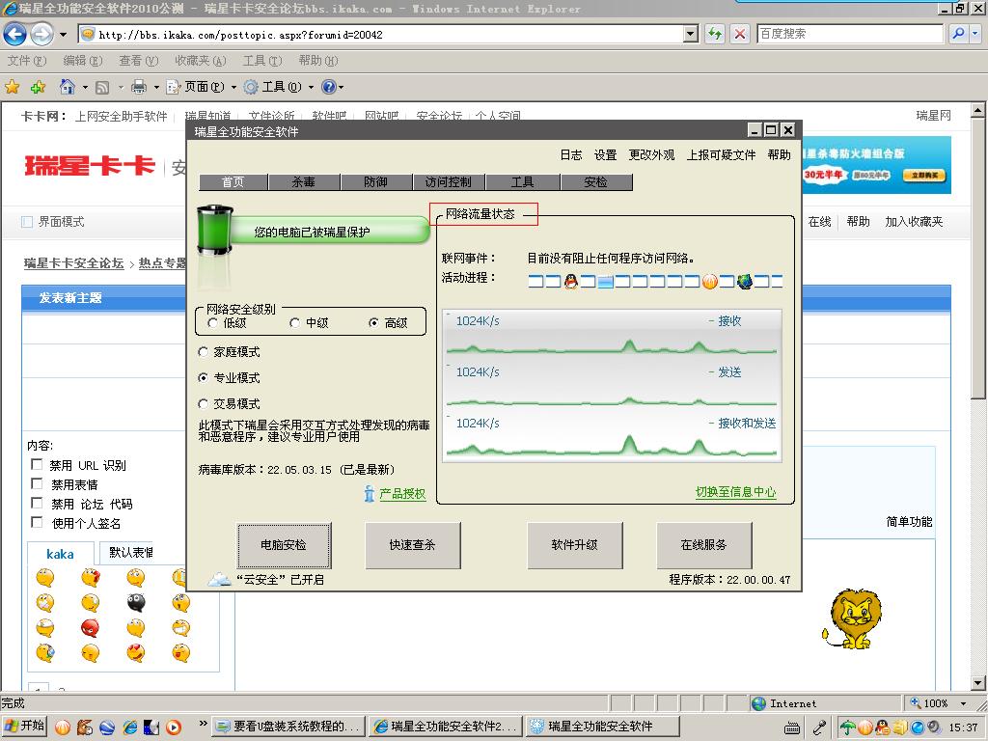Click the product authorization info icon
The height and width of the screenshot is (741, 988).
pyautogui.click(x=370, y=493)
